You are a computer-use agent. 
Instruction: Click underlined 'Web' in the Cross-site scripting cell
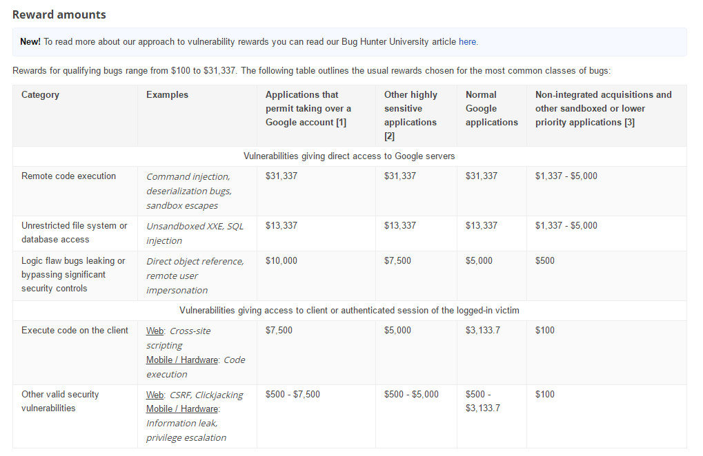point(155,331)
